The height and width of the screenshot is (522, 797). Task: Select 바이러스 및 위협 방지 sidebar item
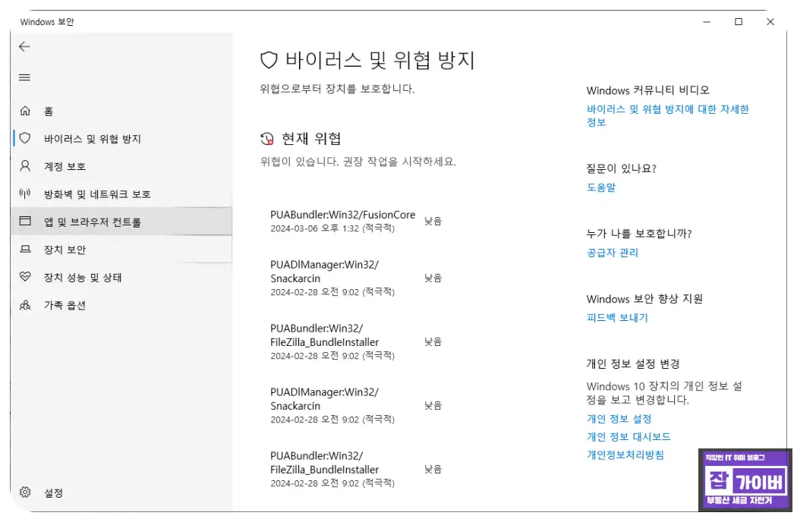(121, 138)
